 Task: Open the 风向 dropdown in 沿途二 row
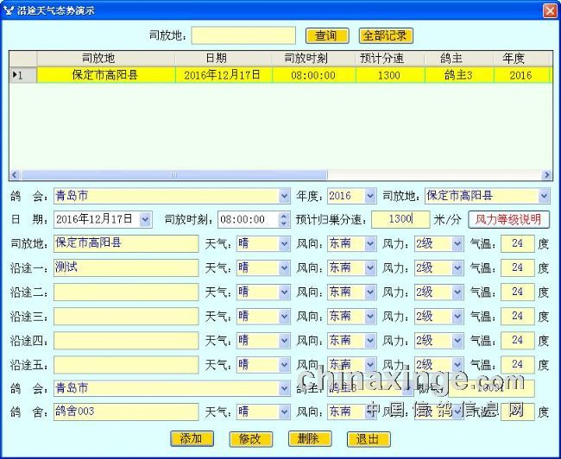click(370, 292)
